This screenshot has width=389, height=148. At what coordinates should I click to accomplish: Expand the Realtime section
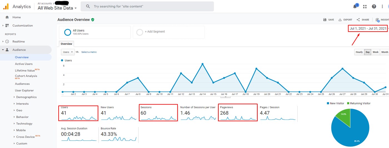3,41
